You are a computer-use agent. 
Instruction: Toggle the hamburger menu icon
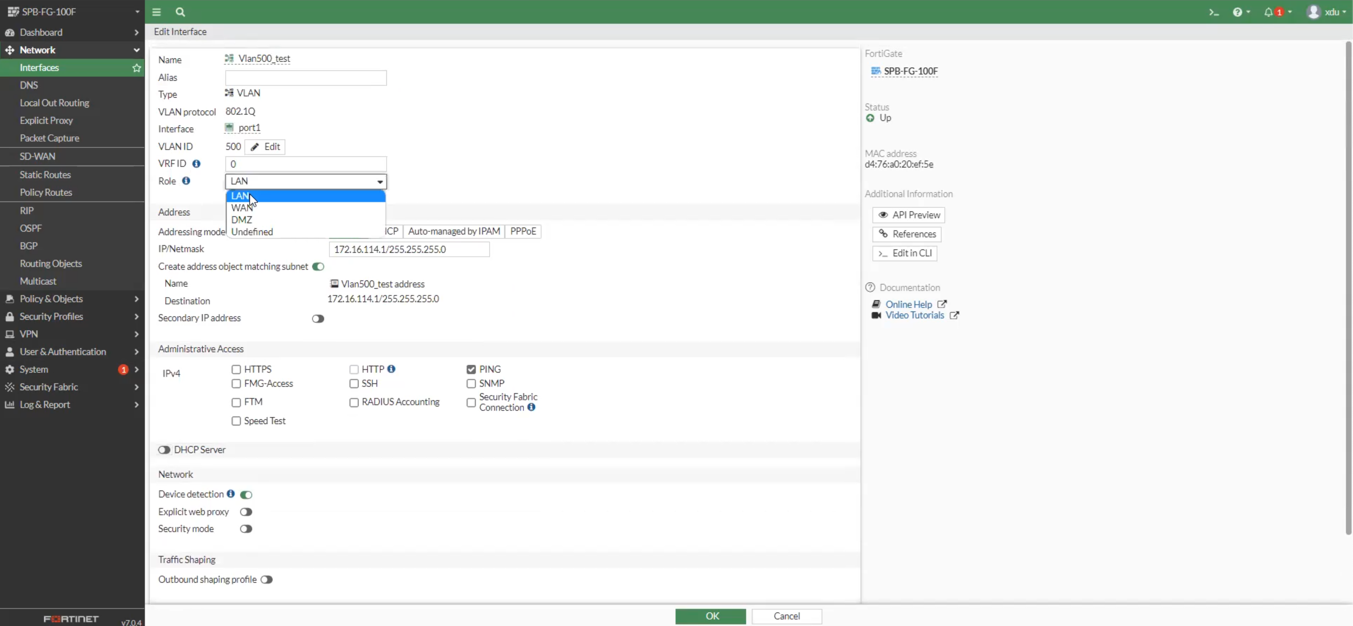tap(157, 12)
